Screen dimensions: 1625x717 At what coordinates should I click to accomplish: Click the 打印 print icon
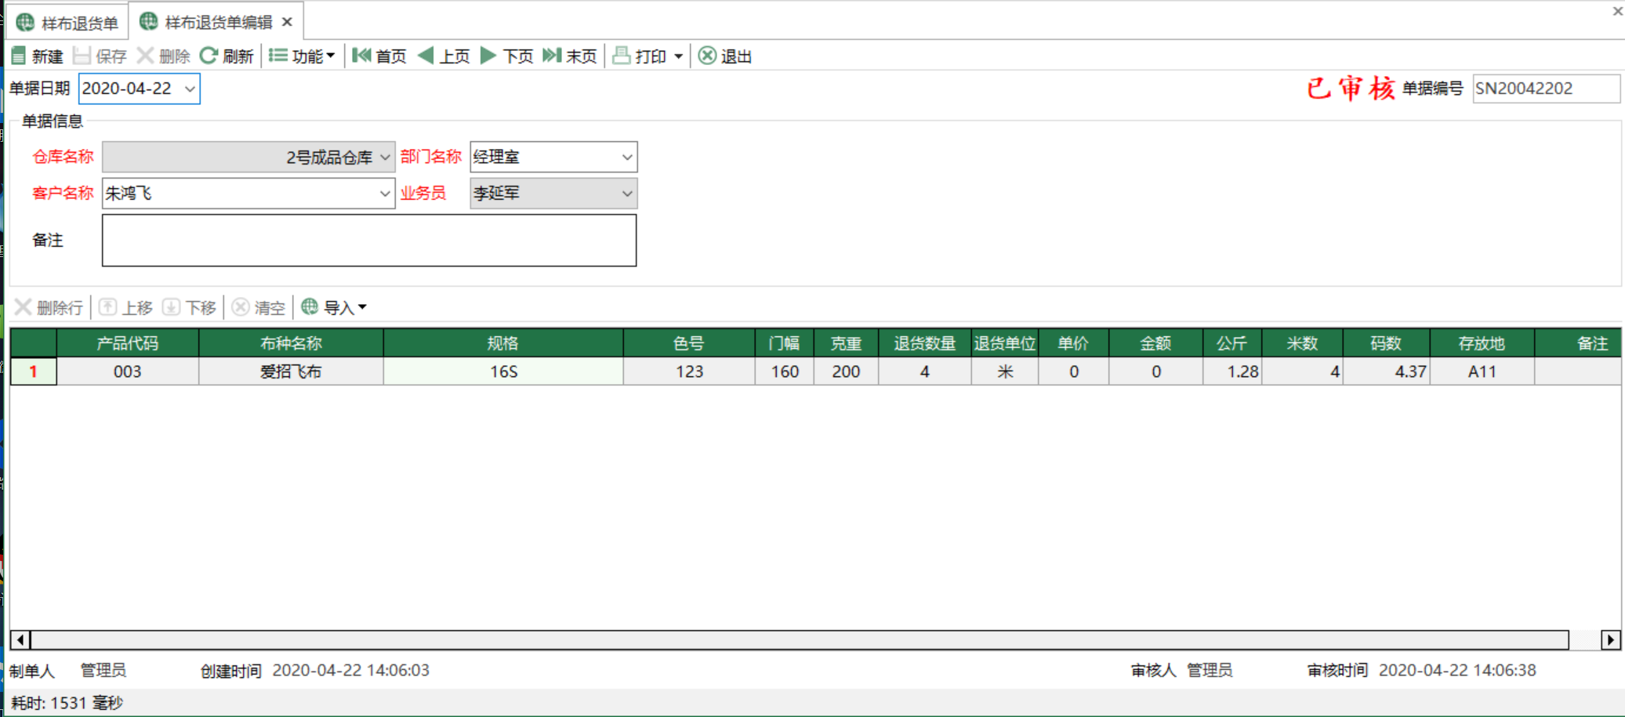(622, 56)
